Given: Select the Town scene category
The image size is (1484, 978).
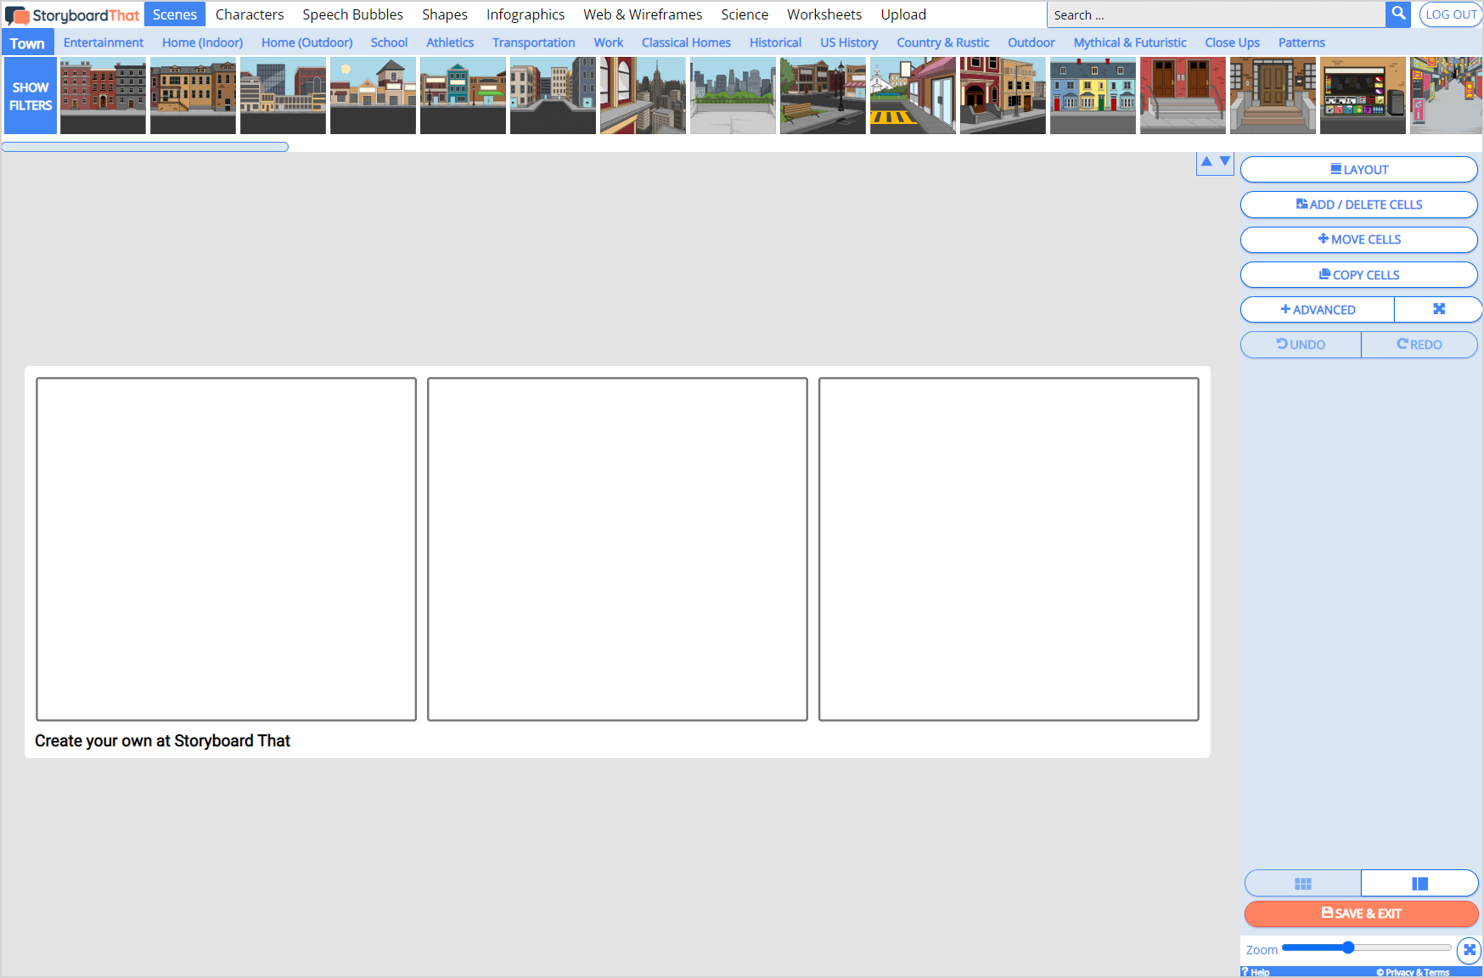Looking at the screenshot, I should [27, 43].
